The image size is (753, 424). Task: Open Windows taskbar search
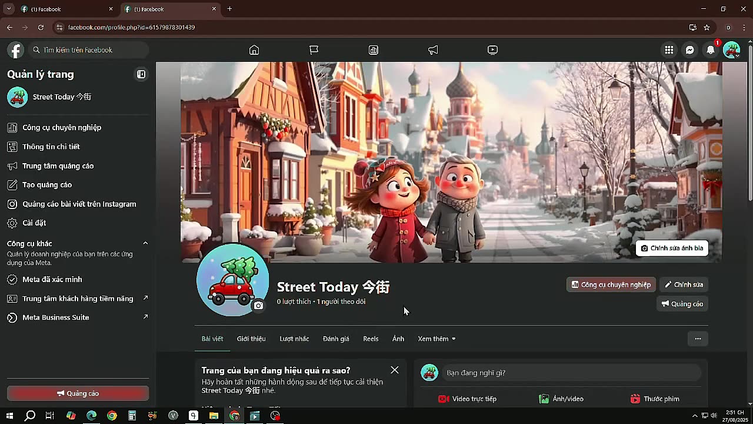[30, 416]
